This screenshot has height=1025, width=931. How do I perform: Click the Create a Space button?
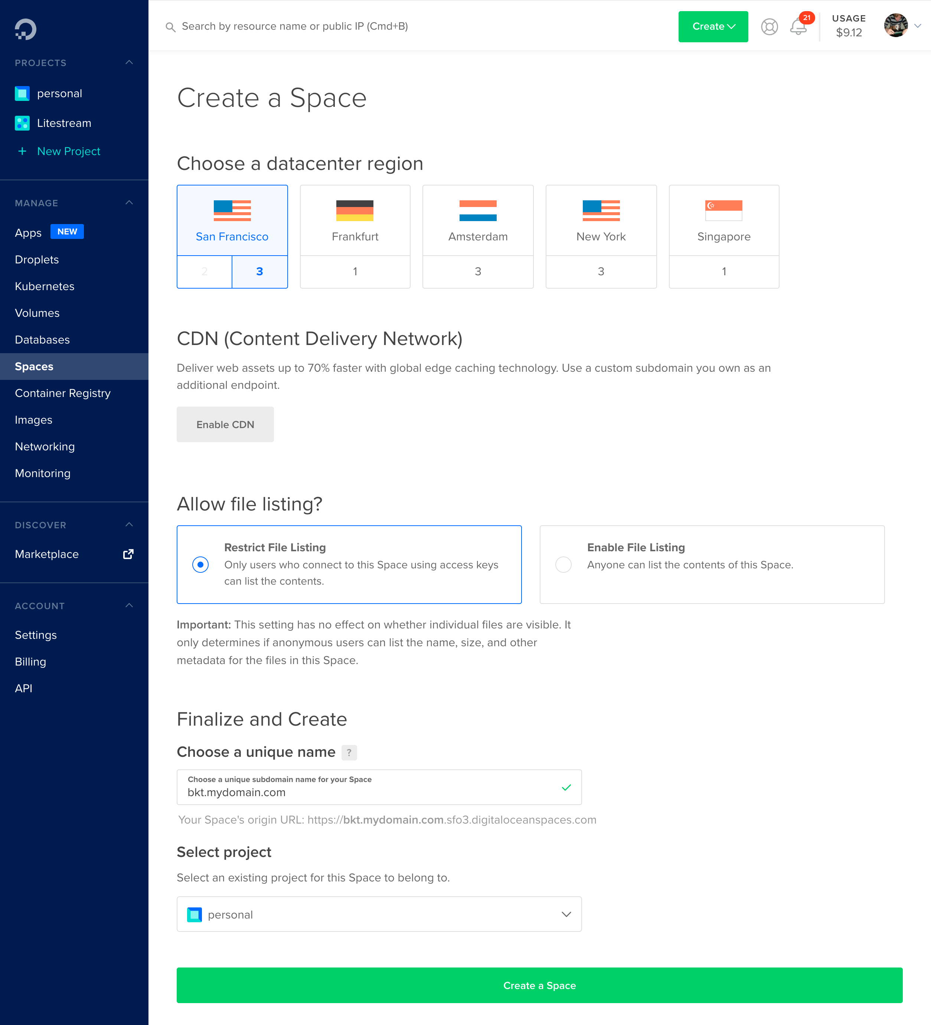[539, 985]
